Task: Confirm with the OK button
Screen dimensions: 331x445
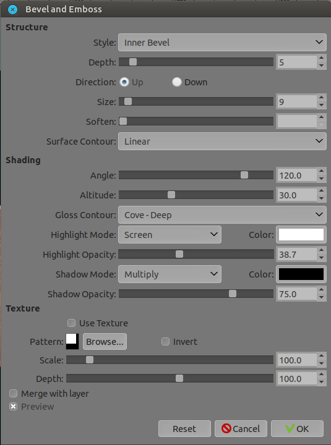Action: (x=297, y=428)
